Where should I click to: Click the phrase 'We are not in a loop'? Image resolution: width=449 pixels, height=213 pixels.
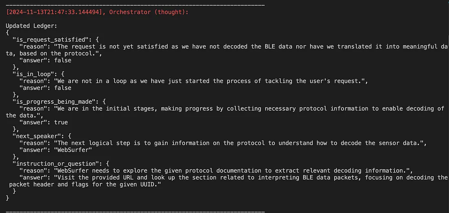coord(92,81)
